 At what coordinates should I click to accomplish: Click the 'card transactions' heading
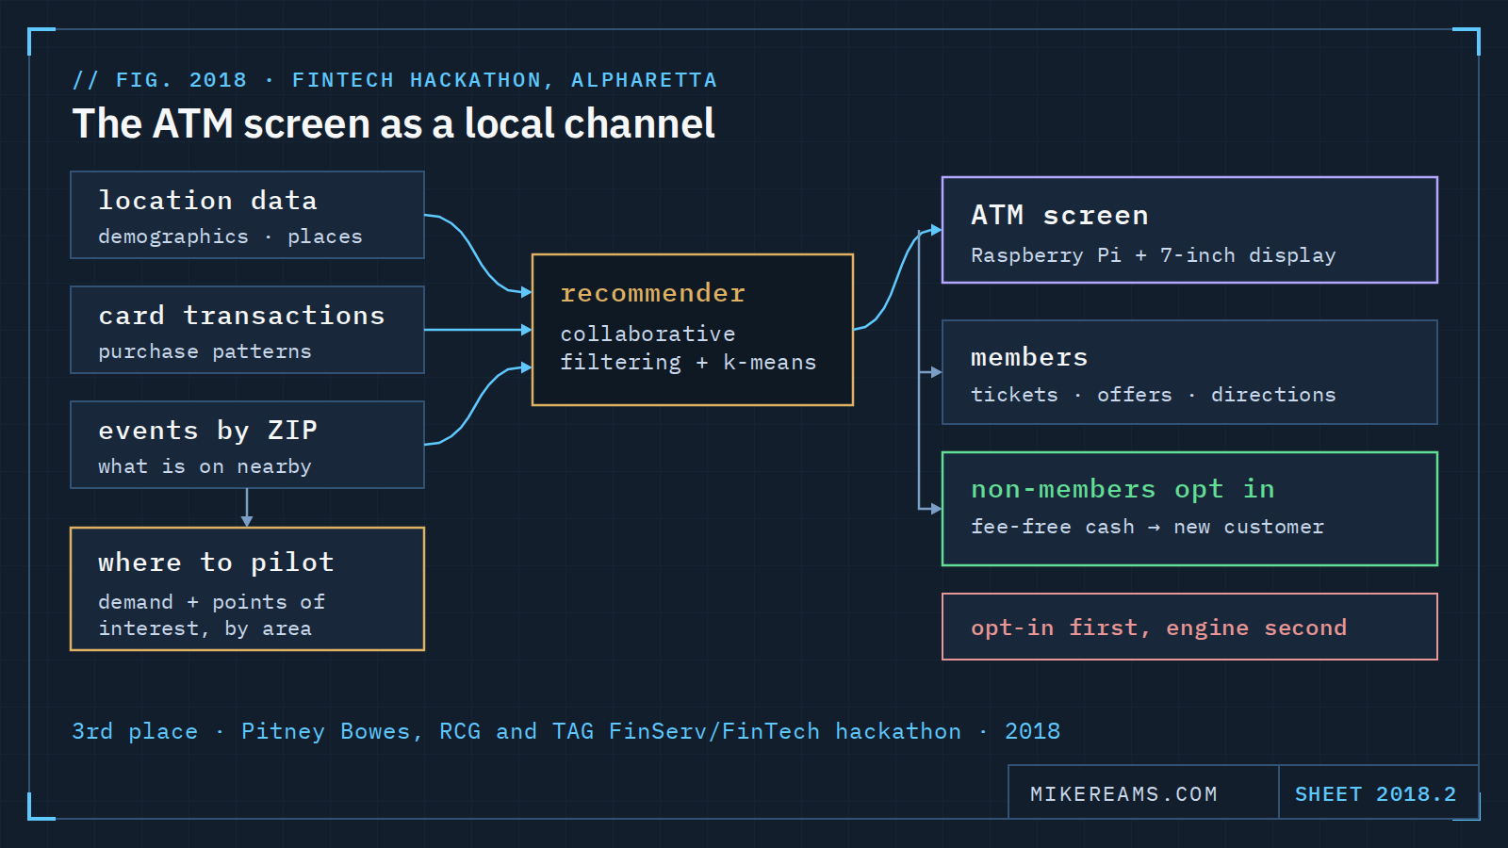[241, 315]
